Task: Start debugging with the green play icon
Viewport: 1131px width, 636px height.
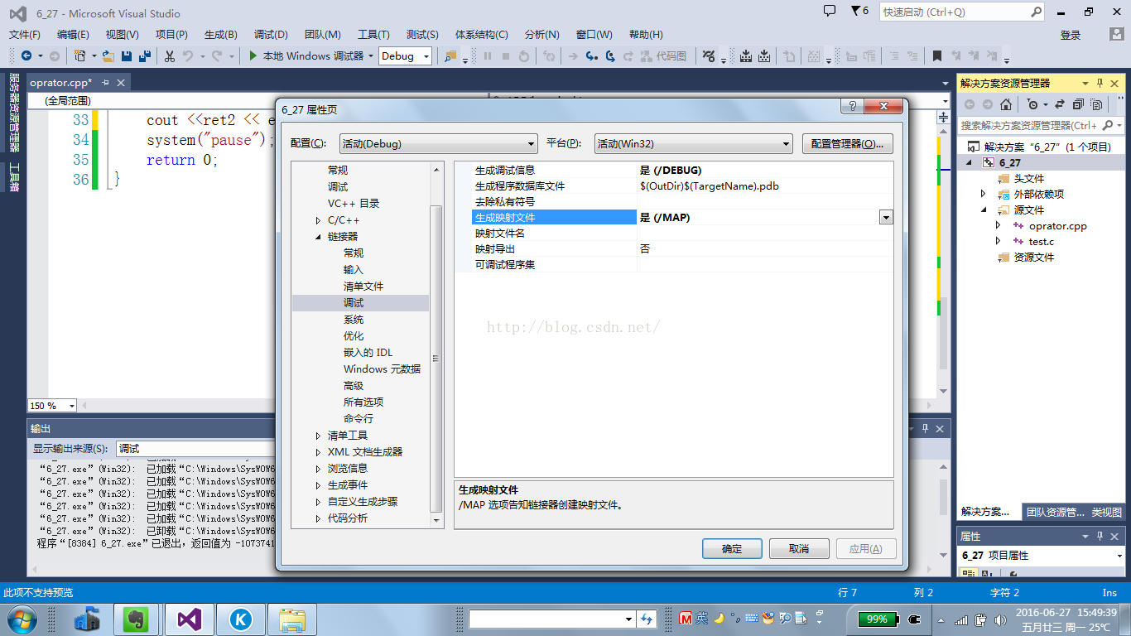Action: 254,56
